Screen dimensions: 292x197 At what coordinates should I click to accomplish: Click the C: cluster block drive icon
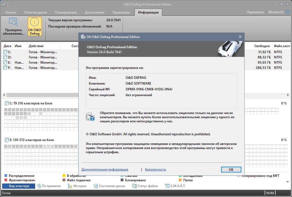coord(7,103)
